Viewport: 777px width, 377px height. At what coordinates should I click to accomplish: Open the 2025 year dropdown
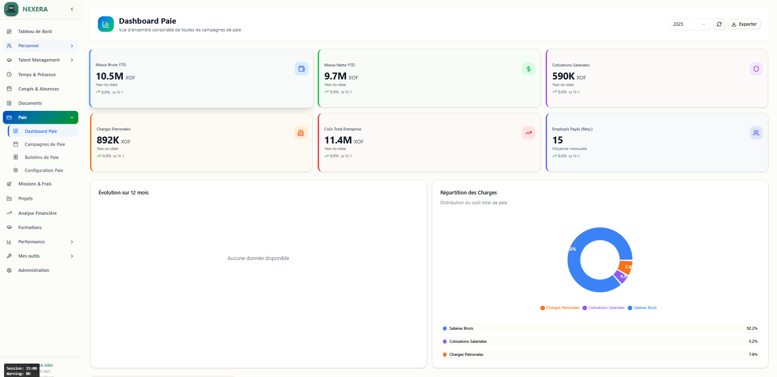point(689,24)
